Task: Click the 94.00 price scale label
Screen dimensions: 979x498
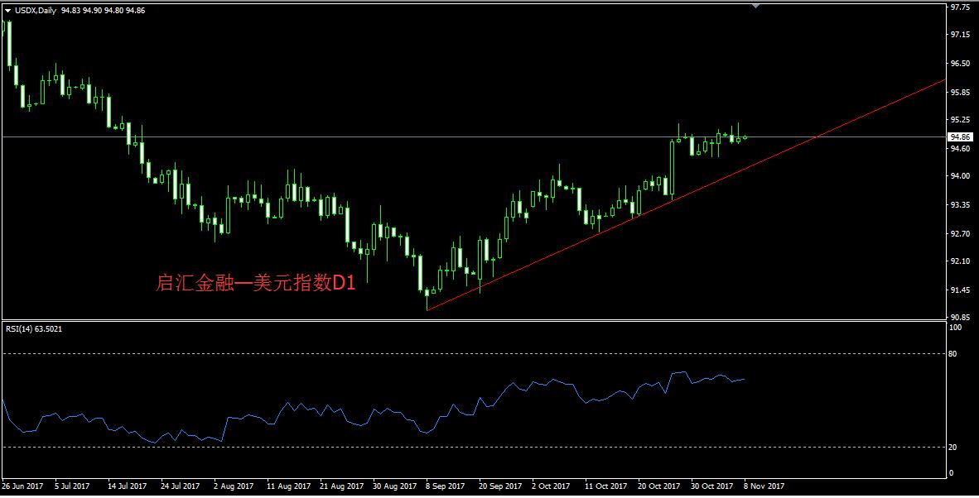Action: pos(960,176)
